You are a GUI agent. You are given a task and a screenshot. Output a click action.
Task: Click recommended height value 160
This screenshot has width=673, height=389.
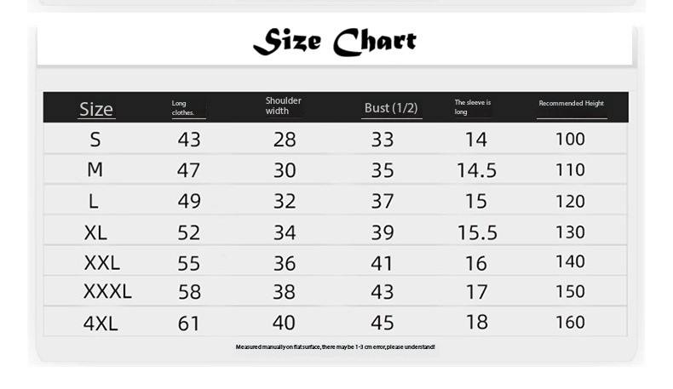click(570, 323)
